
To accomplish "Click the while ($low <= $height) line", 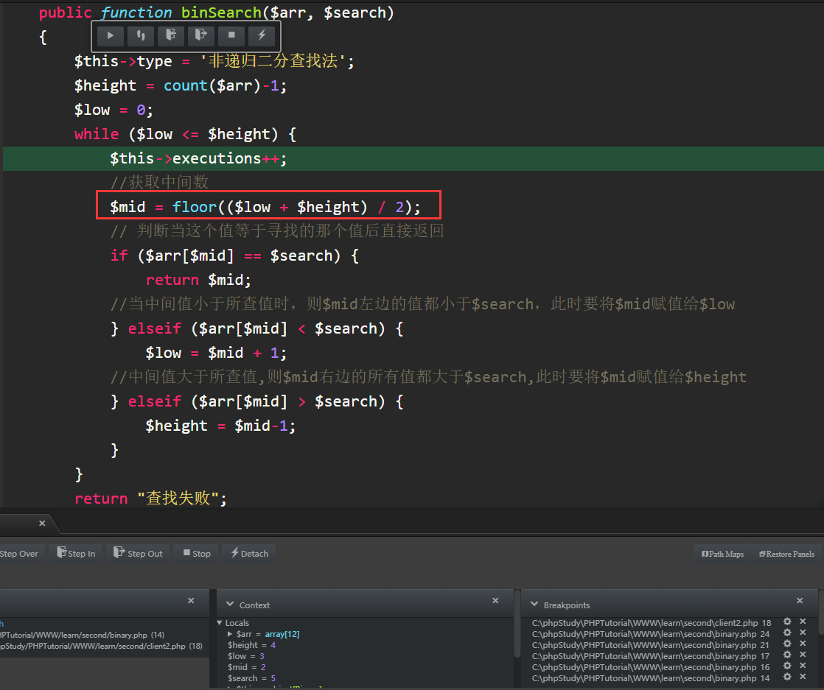I will [x=185, y=135].
